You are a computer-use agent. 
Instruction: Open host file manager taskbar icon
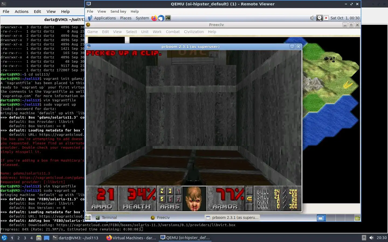pos(39,238)
